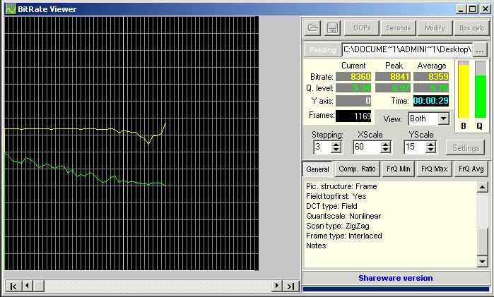Viewport: 494px width, 297px height.
Task: Click the current Q. level value
Action: [353, 88]
